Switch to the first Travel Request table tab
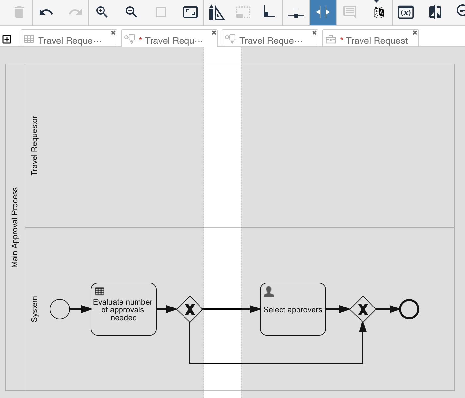Screen dimensions: 465x398 (x=69, y=40)
